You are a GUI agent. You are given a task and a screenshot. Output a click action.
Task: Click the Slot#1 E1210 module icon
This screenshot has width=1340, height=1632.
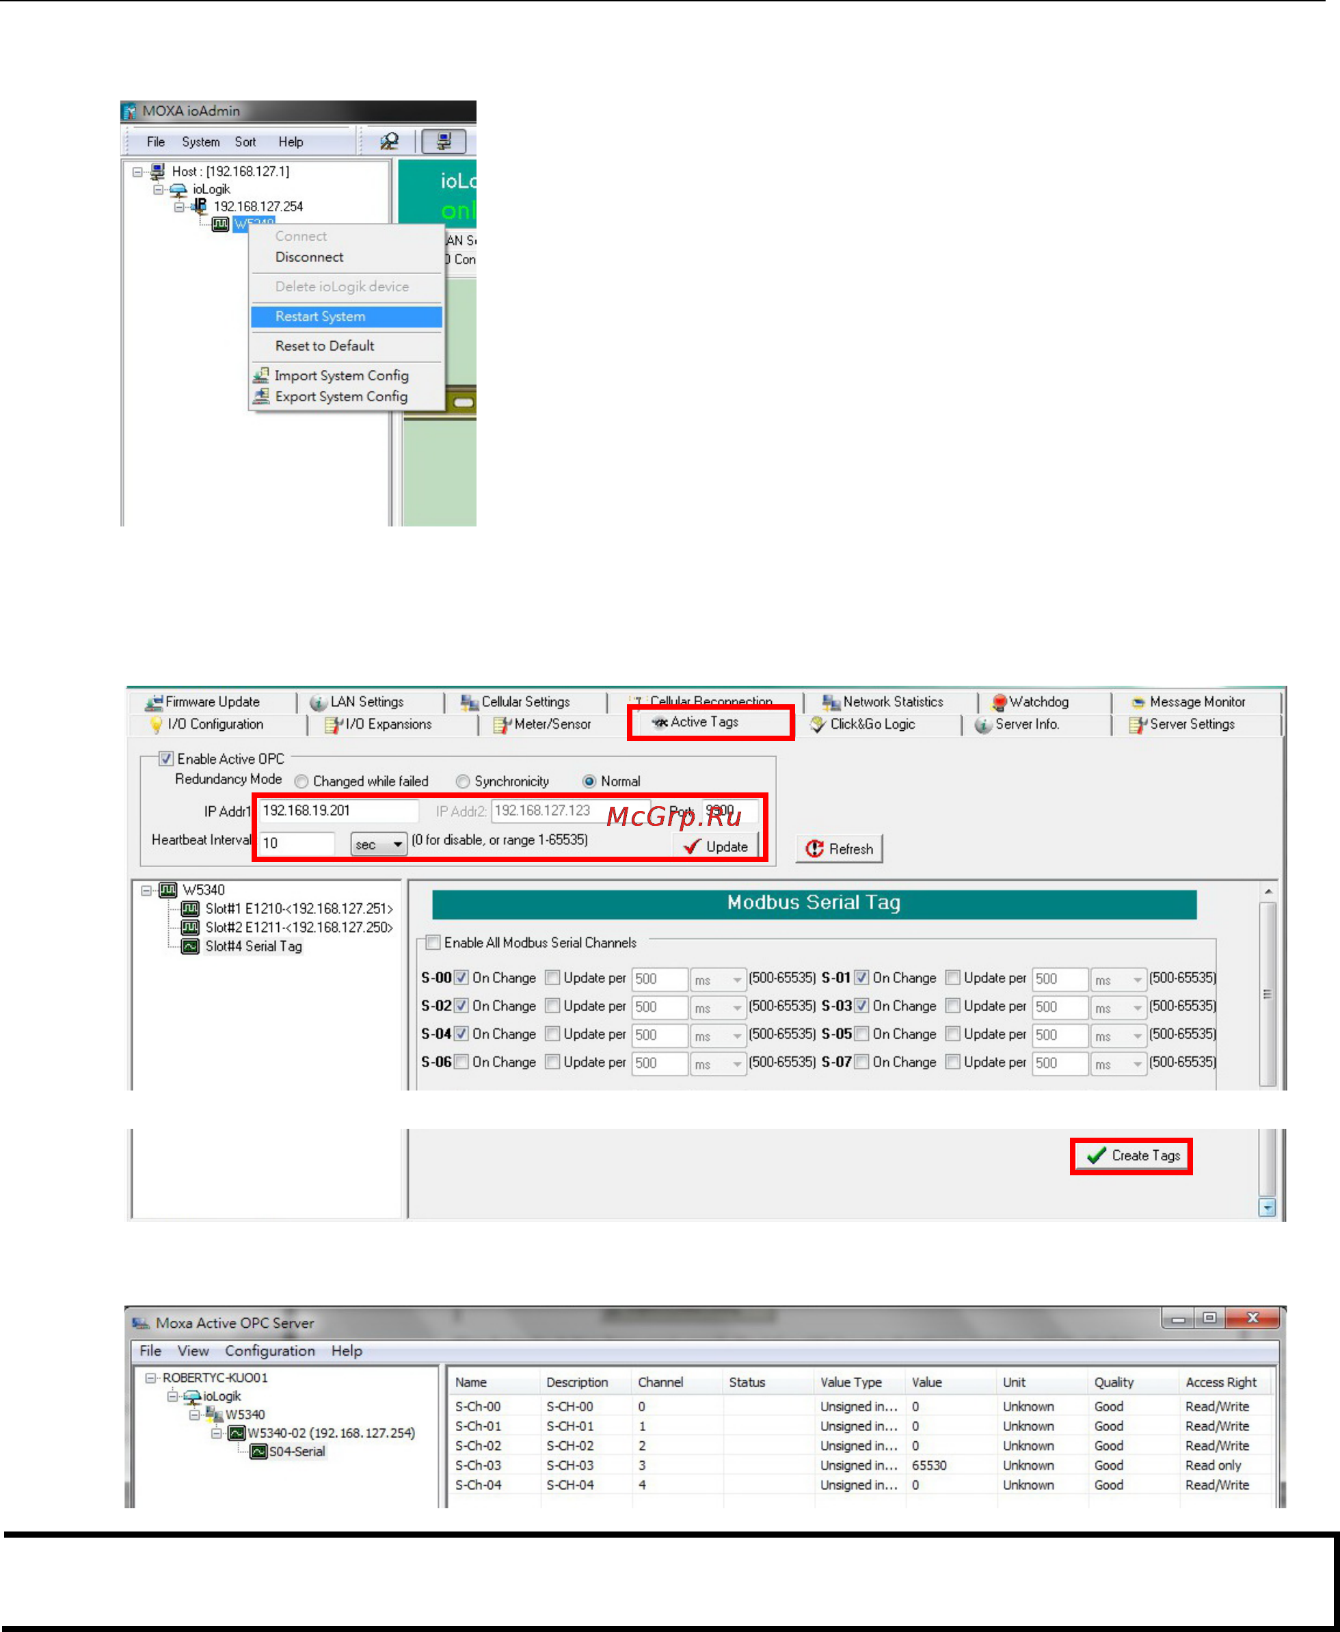point(190,909)
